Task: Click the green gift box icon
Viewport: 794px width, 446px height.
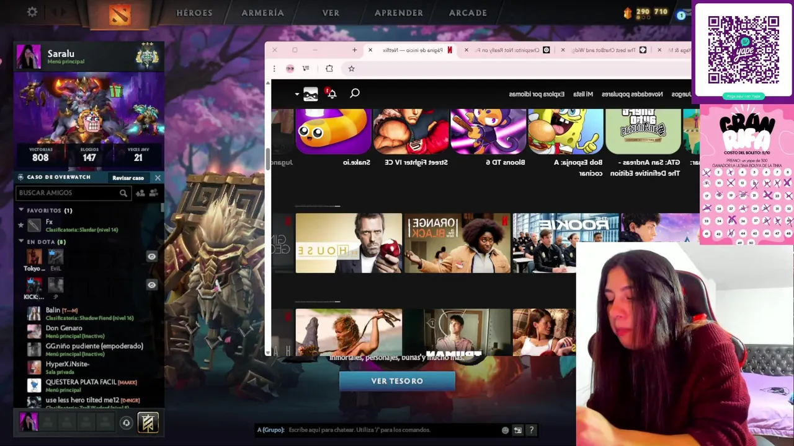Action: coord(115,92)
